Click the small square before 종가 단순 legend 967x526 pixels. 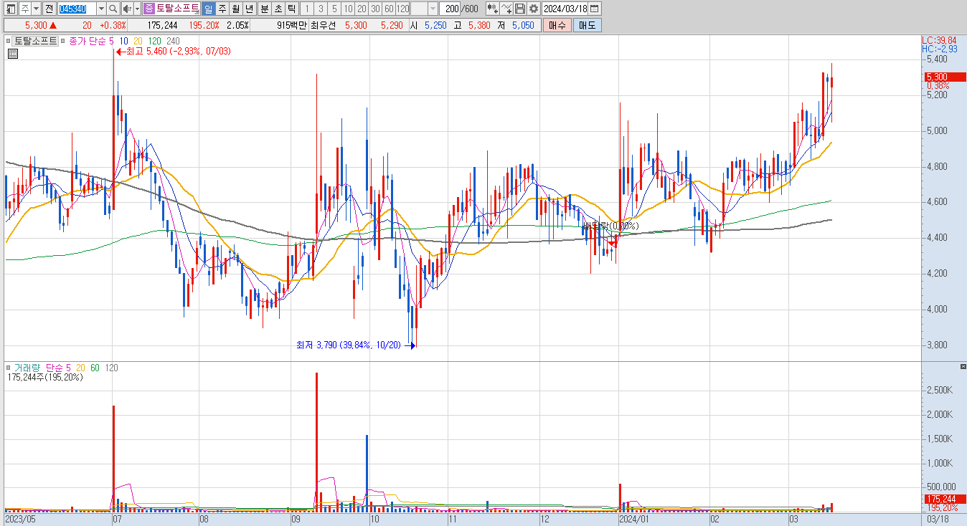click(63, 41)
